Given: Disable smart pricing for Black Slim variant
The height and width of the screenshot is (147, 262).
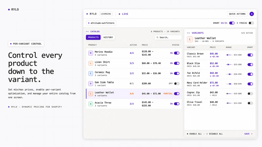Looking at the screenshot, I should (x=250, y=64).
